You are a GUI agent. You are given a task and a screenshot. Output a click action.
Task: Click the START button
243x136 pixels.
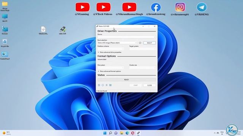click(x=136, y=85)
